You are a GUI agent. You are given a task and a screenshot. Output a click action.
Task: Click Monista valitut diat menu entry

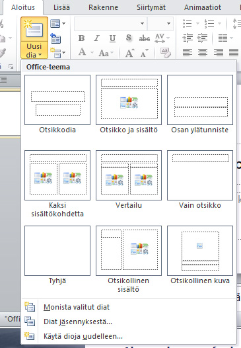coord(129,307)
